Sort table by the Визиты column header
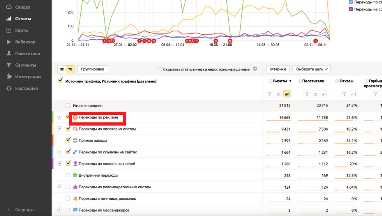The width and height of the screenshot is (382, 216). [280, 81]
